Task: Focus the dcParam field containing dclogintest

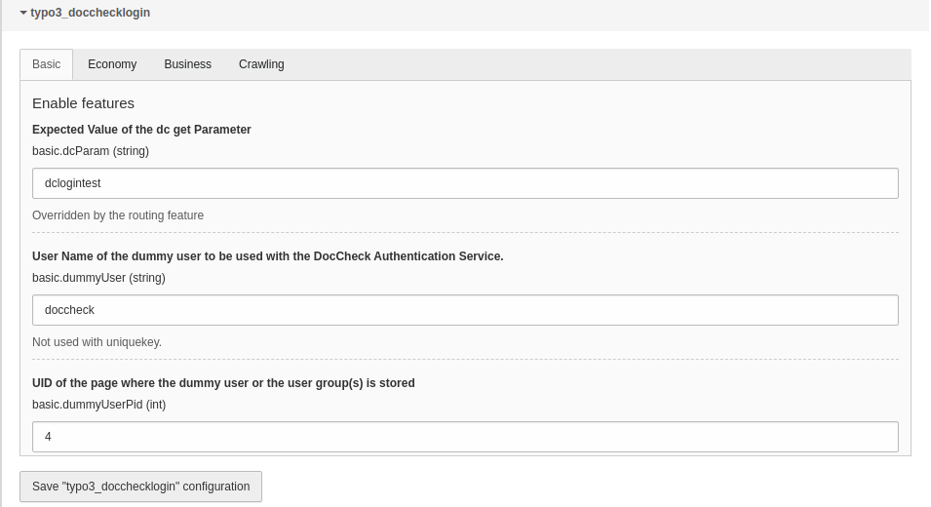Action: [465, 183]
